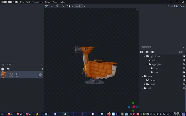Collapse the right_knee group
The image size is (186, 116).
[145, 56]
